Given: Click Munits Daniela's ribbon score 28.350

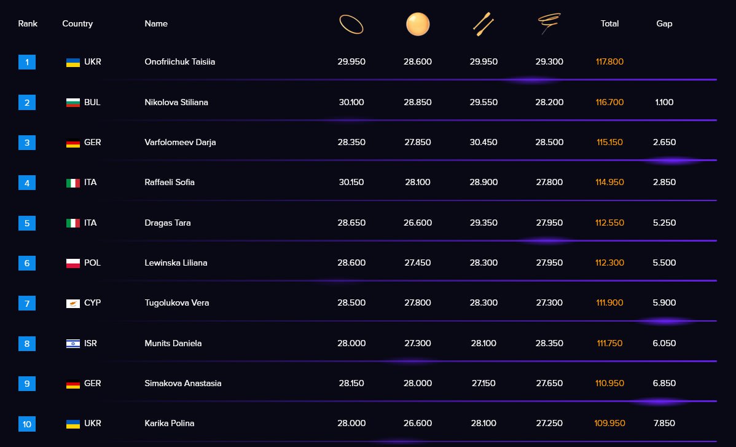Looking at the screenshot, I should pos(549,343).
